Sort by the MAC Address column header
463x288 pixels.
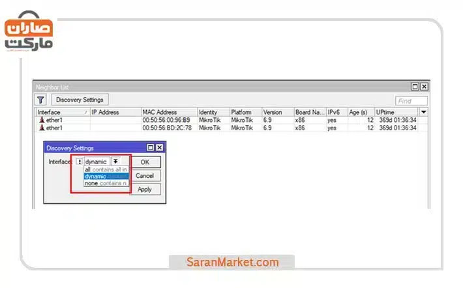click(x=168, y=112)
